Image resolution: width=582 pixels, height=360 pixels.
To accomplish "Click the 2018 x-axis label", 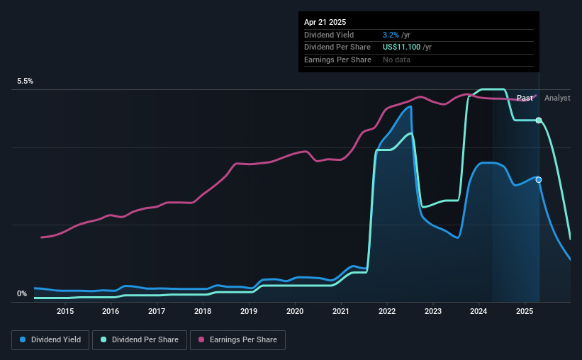I will coord(203,311).
